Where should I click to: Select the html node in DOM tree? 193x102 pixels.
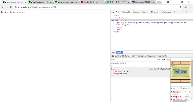116,15
